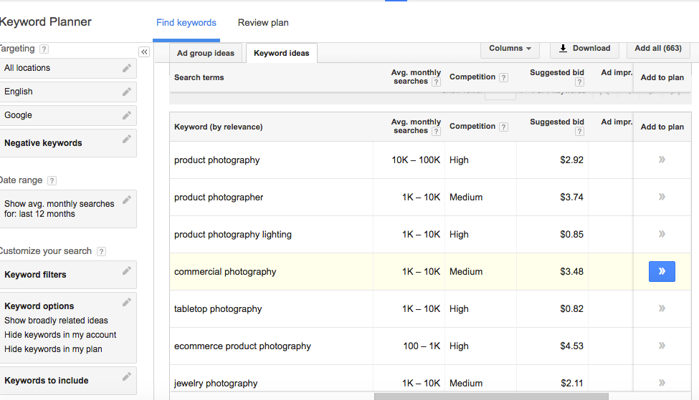Open Ad group ideas tab
The width and height of the screenshot is (699, 400).
coord(206,53)
